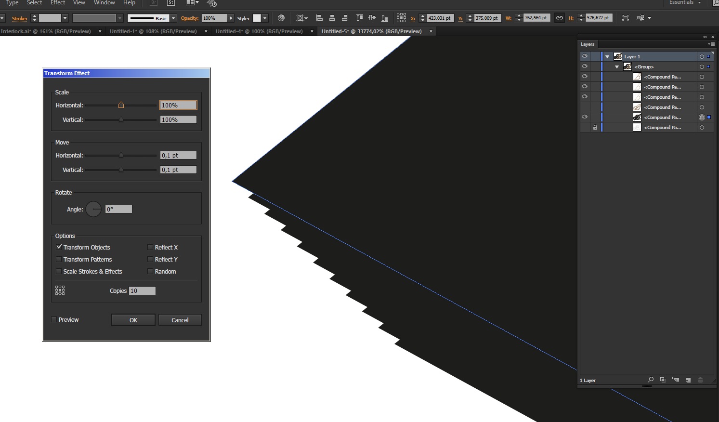This screenshot has height=422, width=719.
Task: Click the Vertical Align Top icon
Action: point(359,18)
